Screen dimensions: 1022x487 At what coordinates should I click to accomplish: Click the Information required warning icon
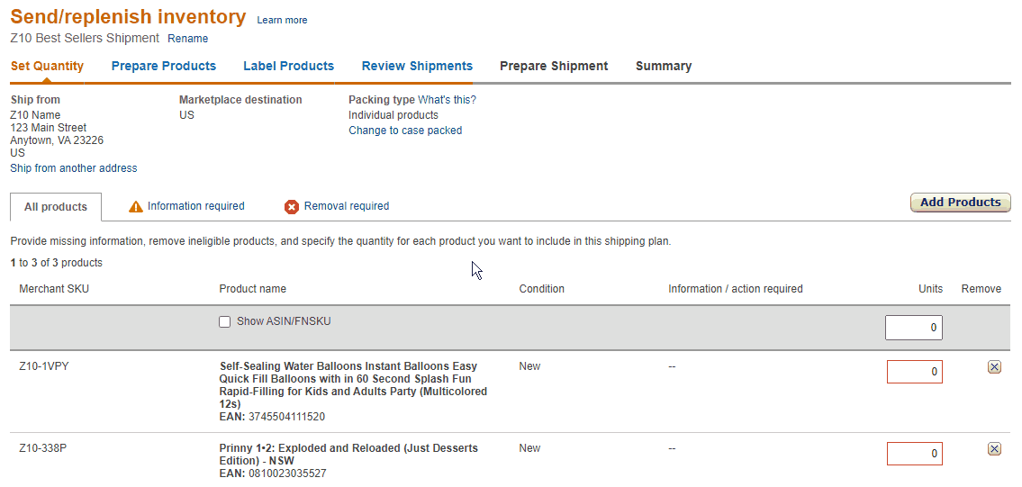point(136,207)
